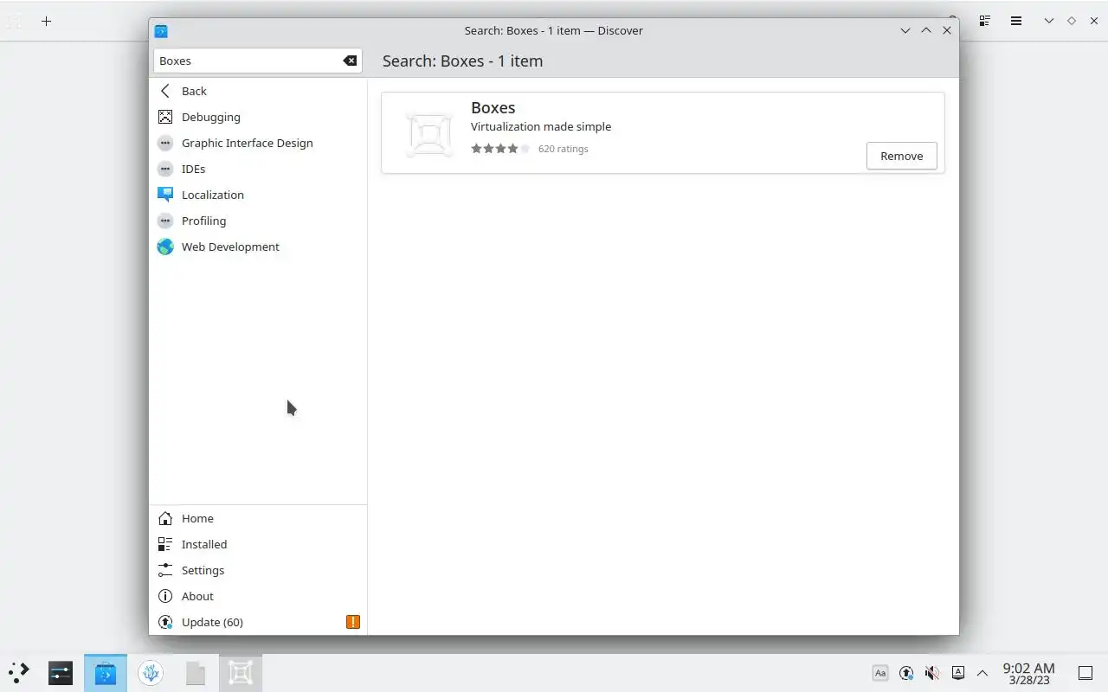Open the Debugging category
Screen dimensions: 1108x692
click(258, 117)
